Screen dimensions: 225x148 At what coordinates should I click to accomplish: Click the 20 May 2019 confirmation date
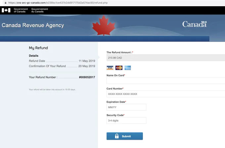87,66
